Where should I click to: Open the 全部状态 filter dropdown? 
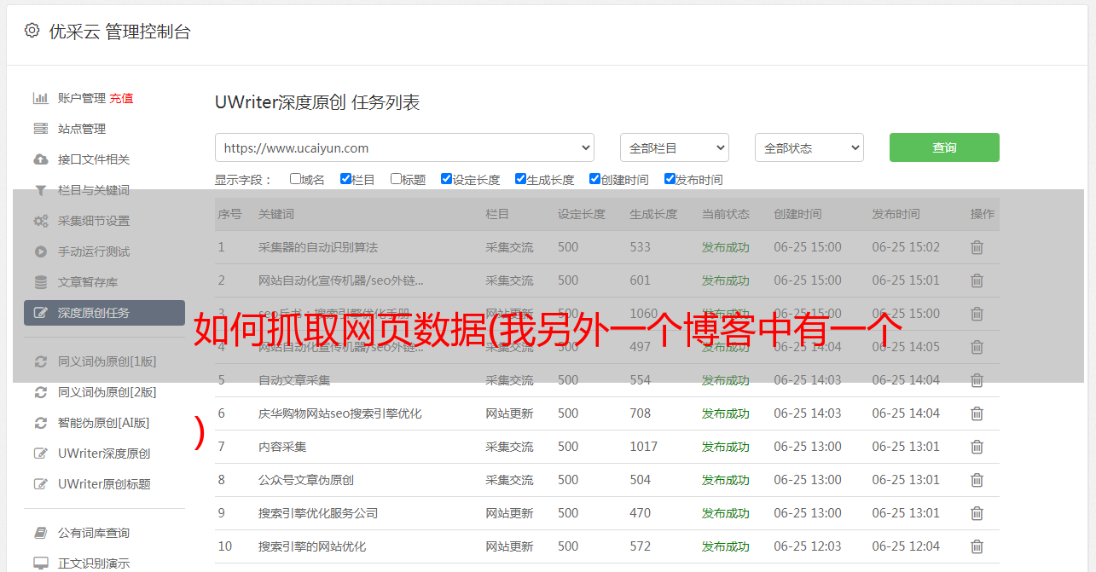[x=809, y=147]
